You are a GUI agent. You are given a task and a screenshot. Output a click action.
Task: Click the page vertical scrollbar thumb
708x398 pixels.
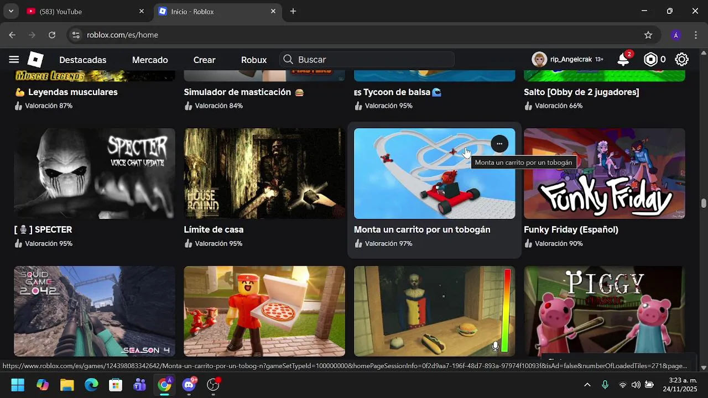coord(704,203)
